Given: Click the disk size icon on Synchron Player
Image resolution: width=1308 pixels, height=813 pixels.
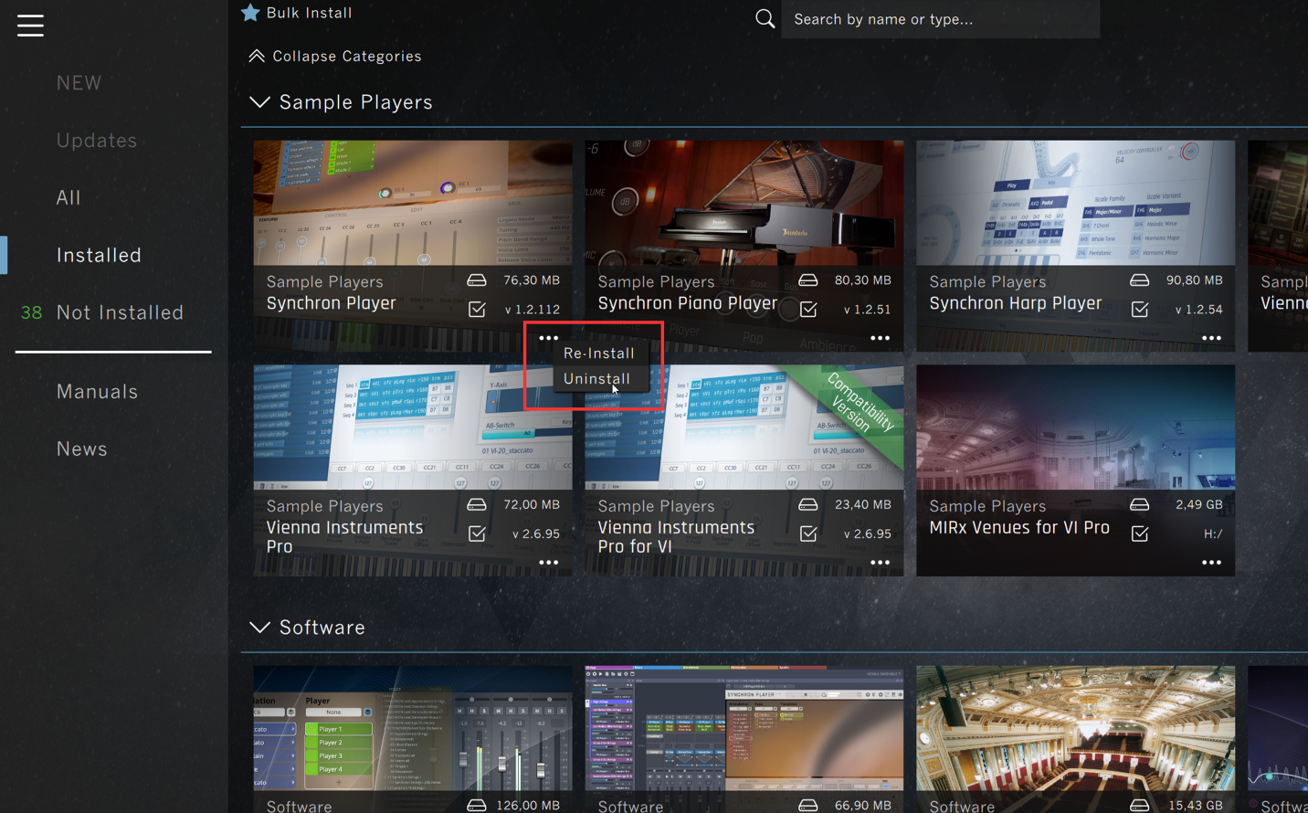Looking at the screenshot, I should (x=477, y=280).
